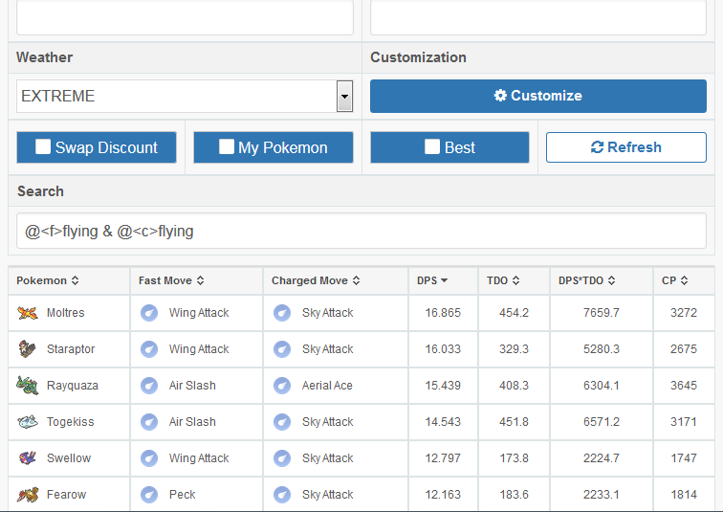Sort table by Fast Move column
Viewport: 723px width, 512px height.
171,280
